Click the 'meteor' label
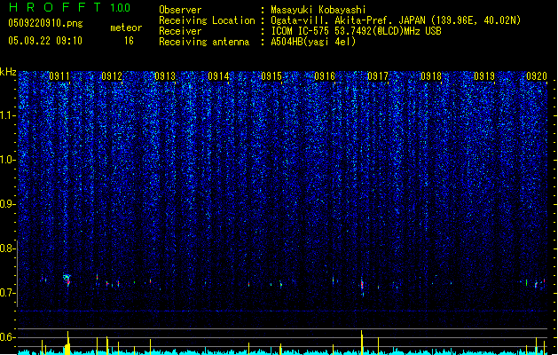Image resolution: width=558 pixels, height=355 pixels. pos(126,28)
